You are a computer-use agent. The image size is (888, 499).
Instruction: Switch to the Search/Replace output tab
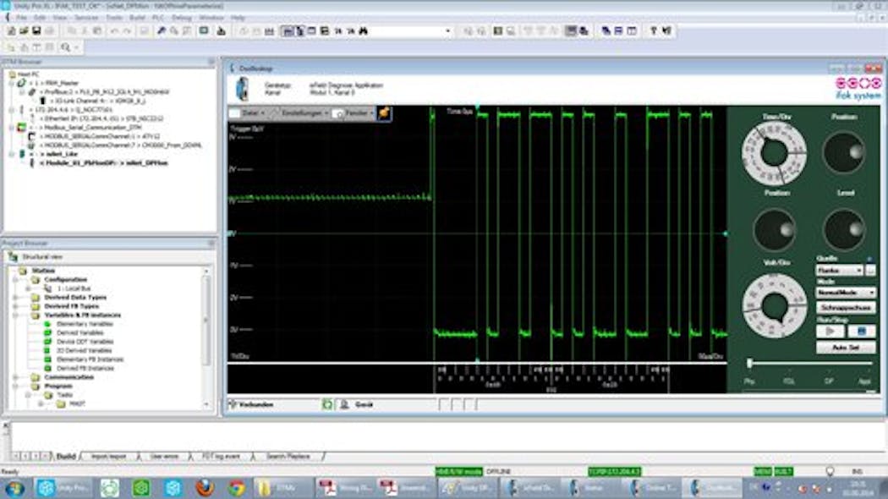pos(288,456)
